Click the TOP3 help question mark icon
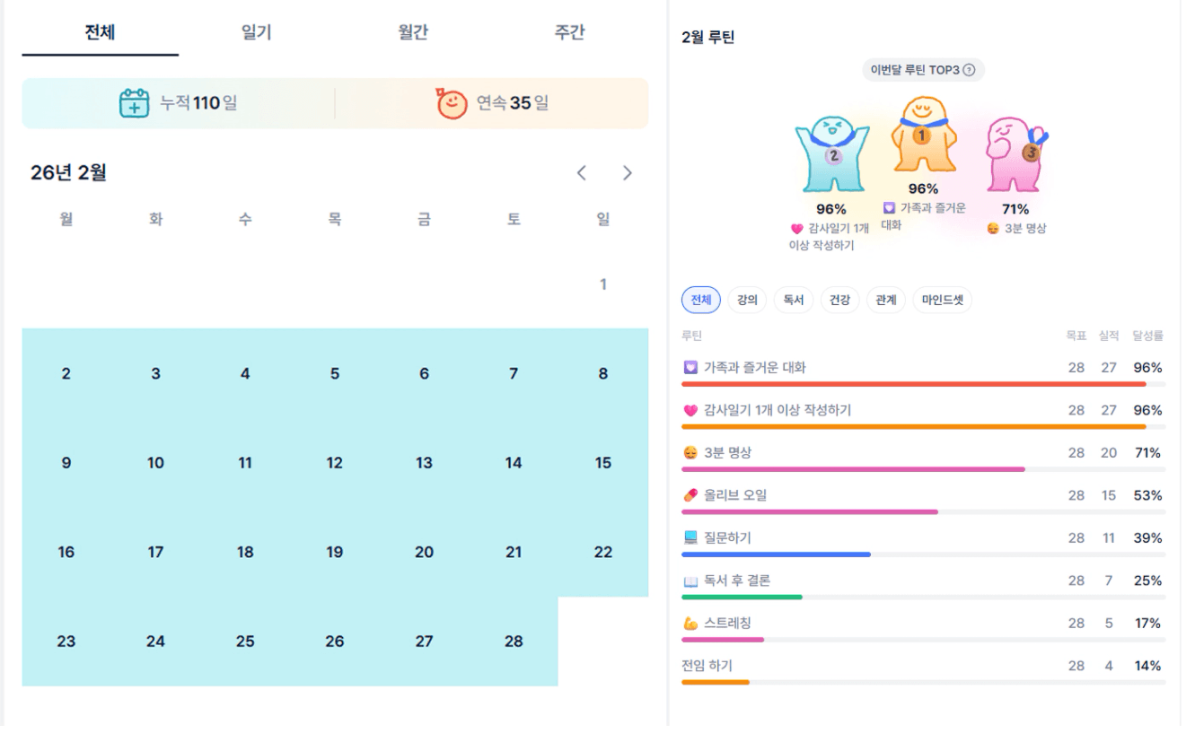Viewport: 1195px width, 742px height. point(968,71)
